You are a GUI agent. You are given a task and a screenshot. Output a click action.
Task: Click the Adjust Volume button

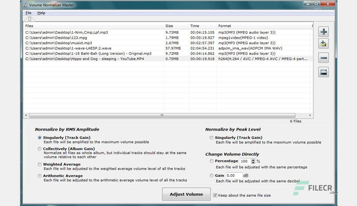[186, 194]
